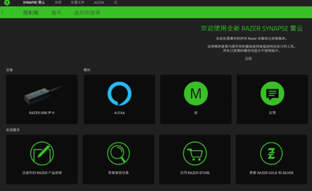Select the ALEXA top tab
The height and width of the screenshot is (191, 312).
pyautogui.click(x=99, y=2)
